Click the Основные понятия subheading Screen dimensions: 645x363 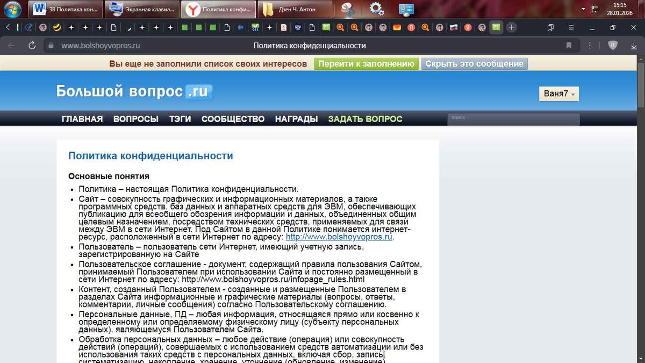(x=109, y=176)
